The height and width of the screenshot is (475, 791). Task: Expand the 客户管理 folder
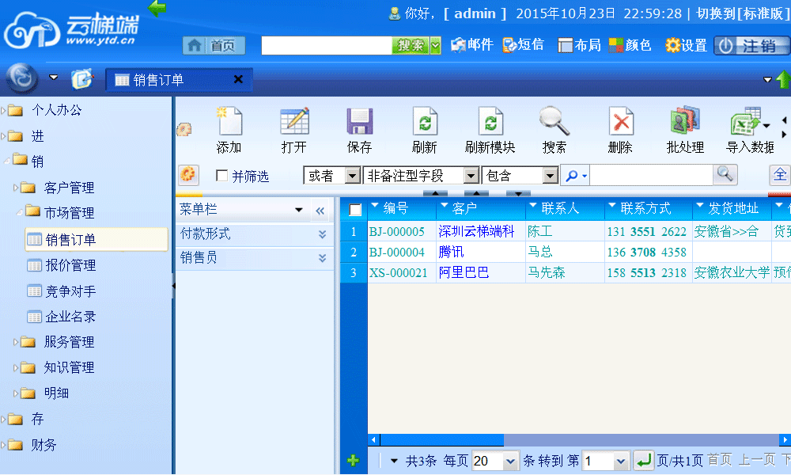click(x=16, y=188)
